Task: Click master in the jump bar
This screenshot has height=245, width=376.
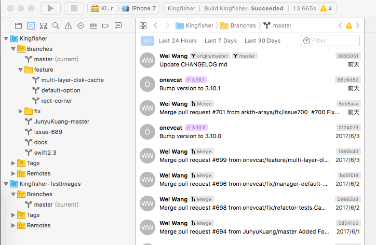Action: (277, 25)
